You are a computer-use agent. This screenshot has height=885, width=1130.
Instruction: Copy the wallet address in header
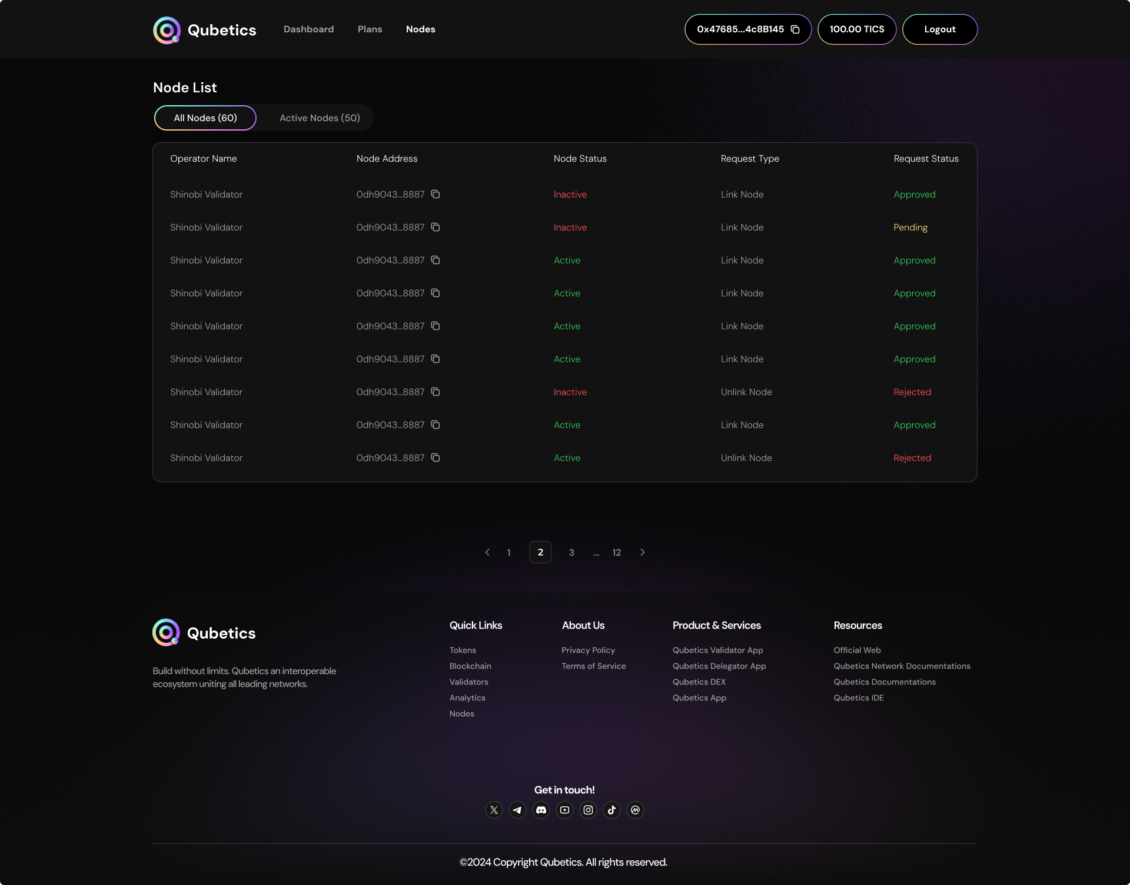795,29
